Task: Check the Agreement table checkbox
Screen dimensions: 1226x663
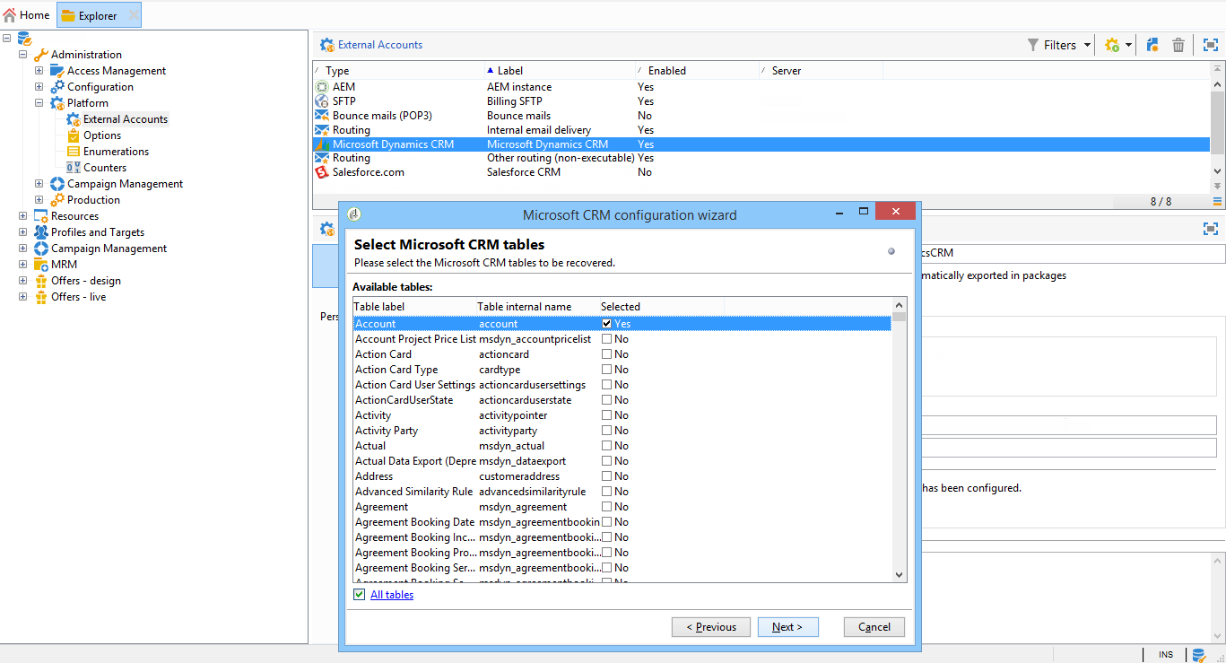Action: click(x=607, y=507)
